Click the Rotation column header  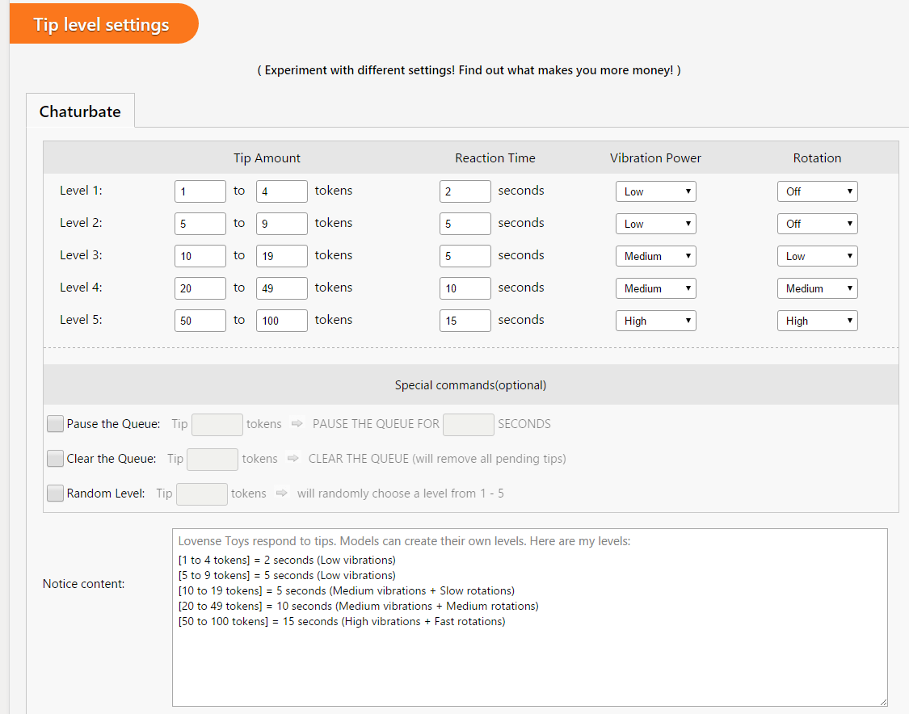click(817, 157)
